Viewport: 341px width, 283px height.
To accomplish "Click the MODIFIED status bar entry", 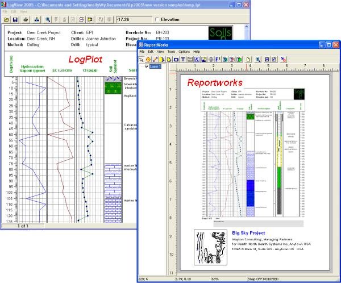I will click(271, 279).
